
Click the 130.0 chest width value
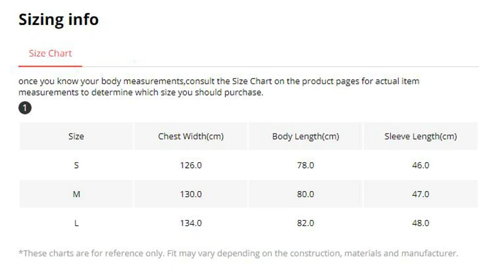pyautogui.click(x=191, y=194)
